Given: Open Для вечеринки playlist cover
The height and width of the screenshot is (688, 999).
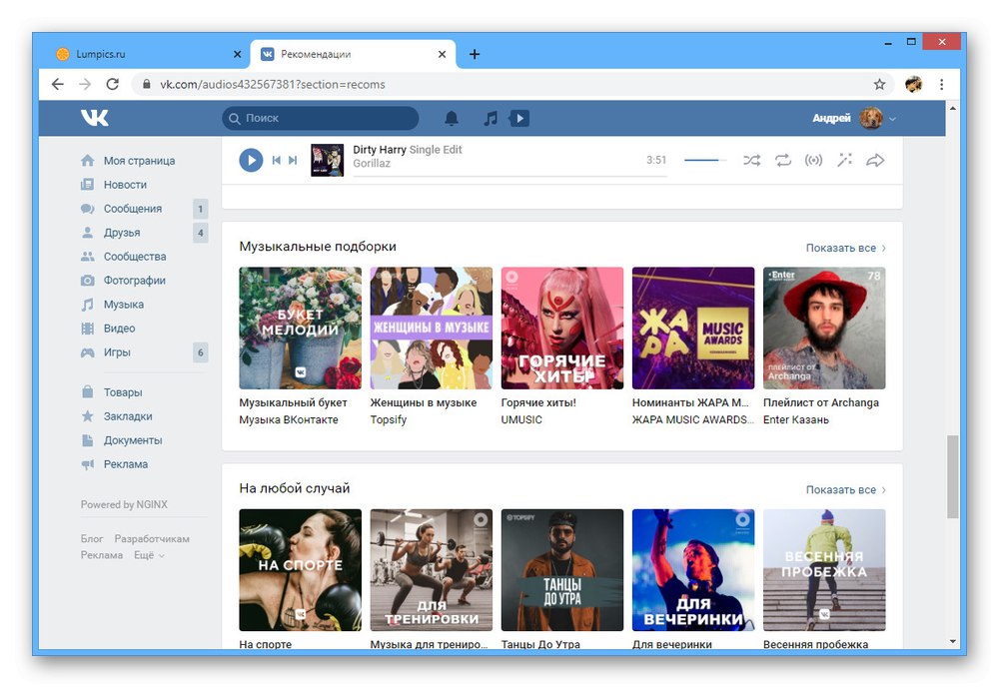Looking at the screenshot, I should tap(693, 570).
